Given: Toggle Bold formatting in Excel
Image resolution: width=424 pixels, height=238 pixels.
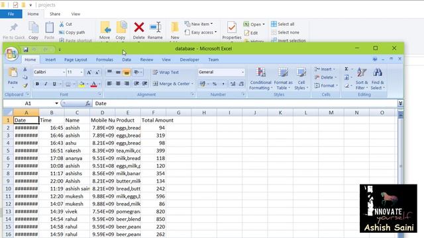Looking at the screenshot, I should pyautogui.click(x=37, y=84).
